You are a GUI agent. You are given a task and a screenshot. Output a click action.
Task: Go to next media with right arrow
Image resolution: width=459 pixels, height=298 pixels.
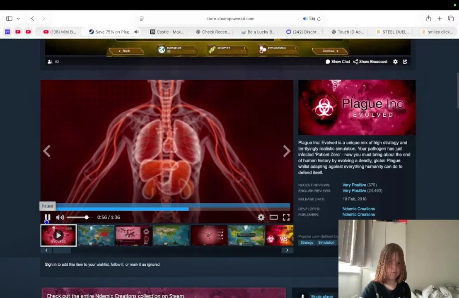point(287,151)
